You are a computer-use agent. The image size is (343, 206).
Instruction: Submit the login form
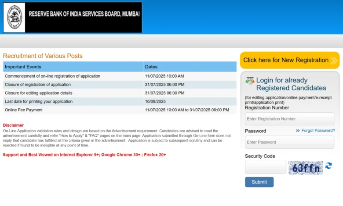coord(259,182)
